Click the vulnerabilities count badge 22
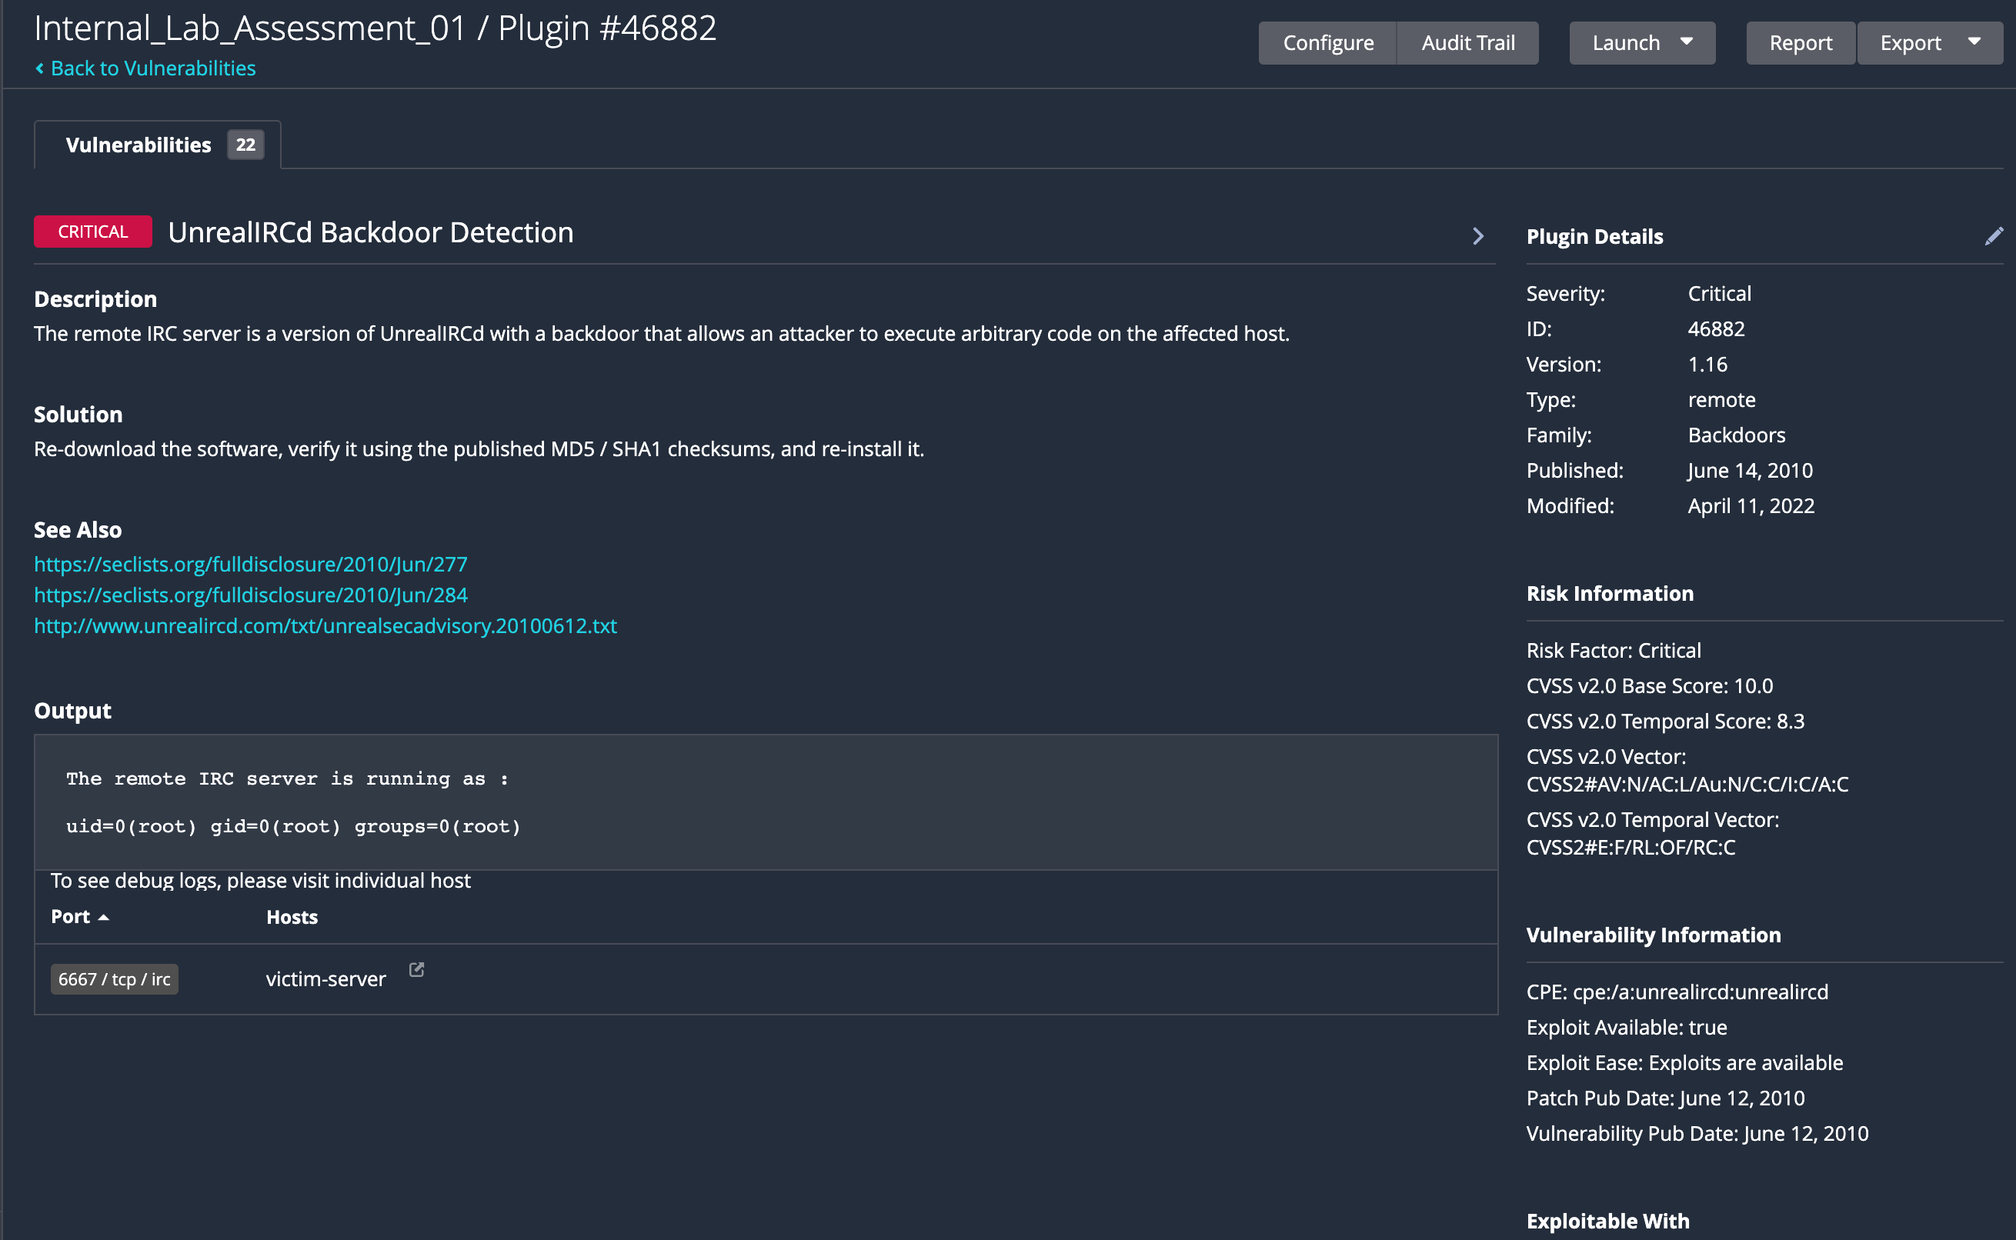 point(245,145)
